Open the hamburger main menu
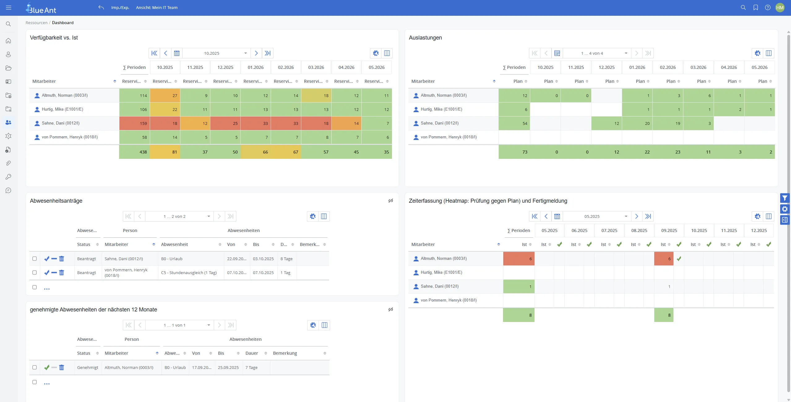 9,7
